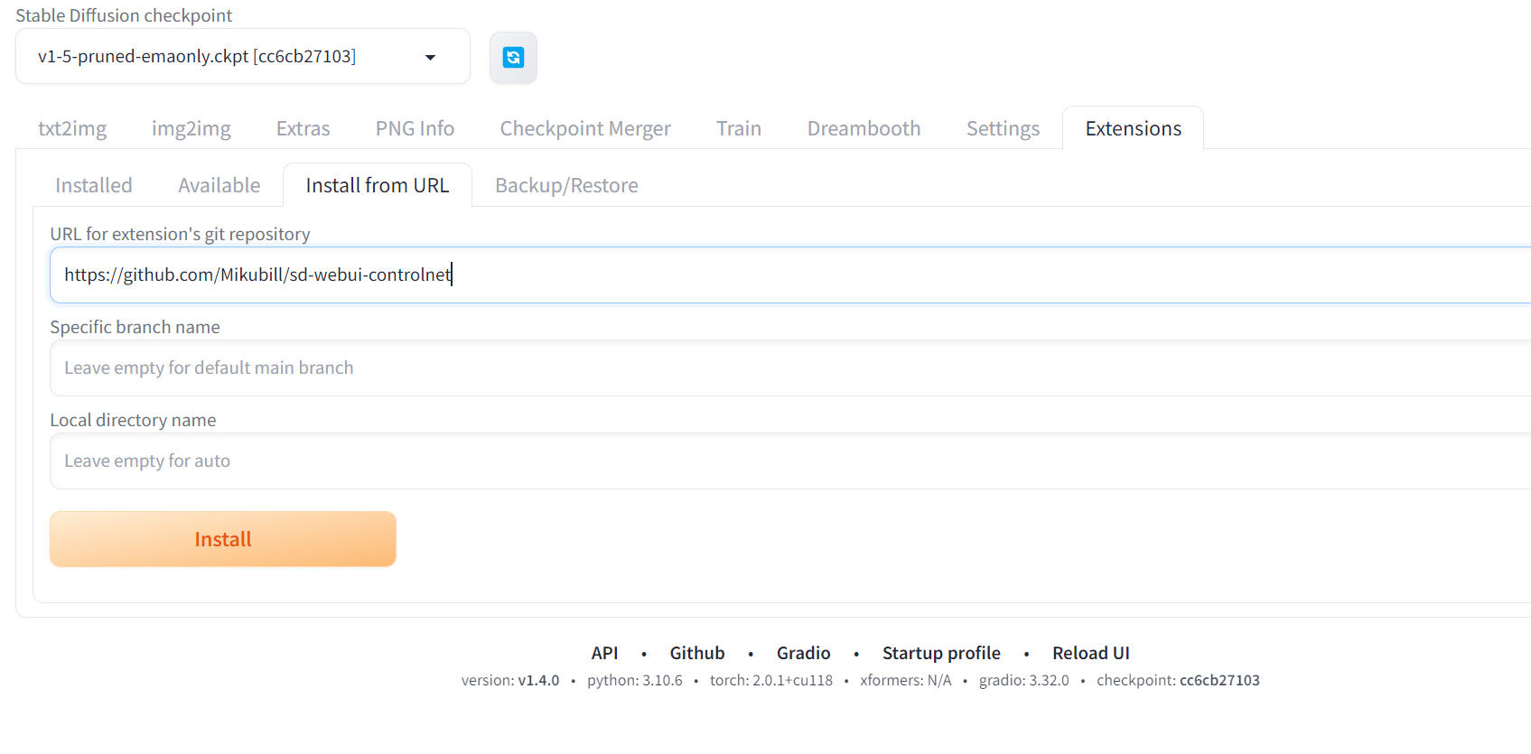The height and width of the screenshot is (754, 1531).
Task: Show the Available extensions sub-tab
Action: [x=219, y=185]
